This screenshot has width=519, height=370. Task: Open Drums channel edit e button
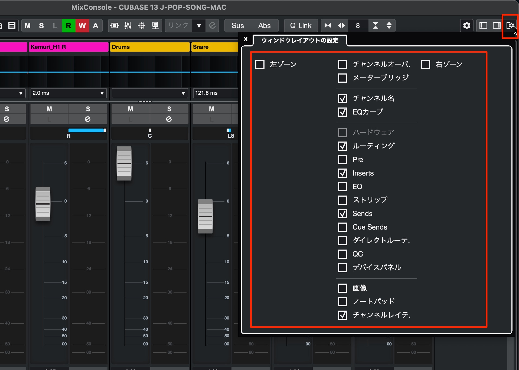tap(169, 119)
